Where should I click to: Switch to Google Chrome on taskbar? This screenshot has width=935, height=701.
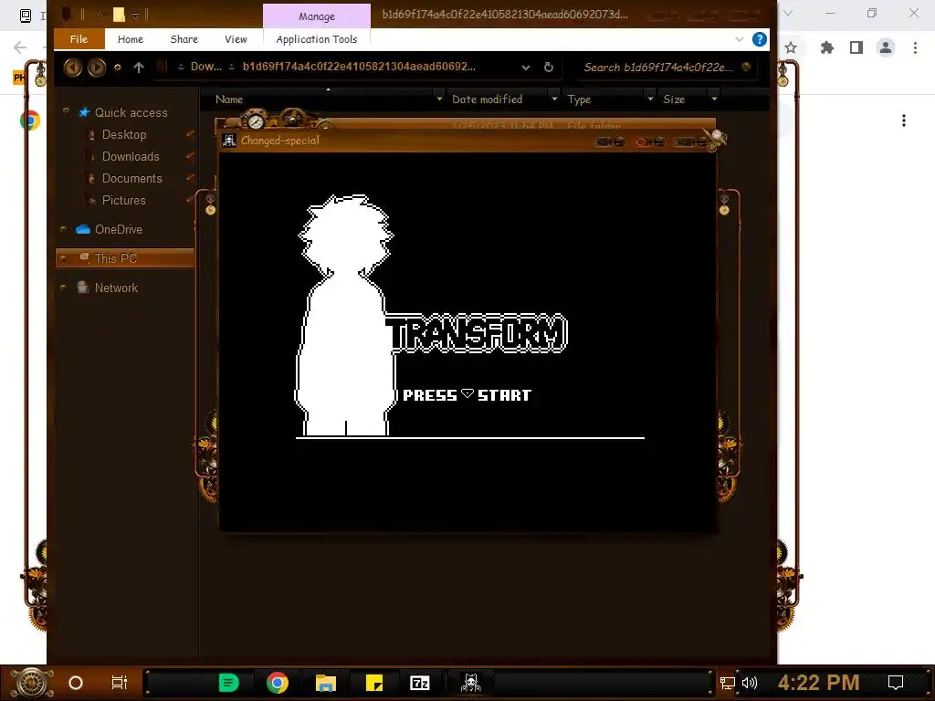pos(278,683)
